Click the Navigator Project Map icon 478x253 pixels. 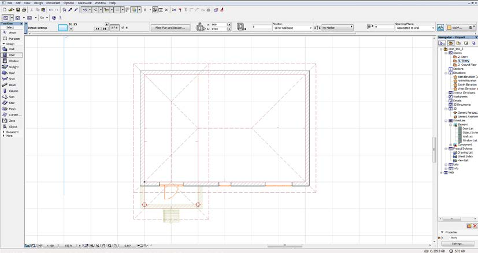[x=451, y=43]
